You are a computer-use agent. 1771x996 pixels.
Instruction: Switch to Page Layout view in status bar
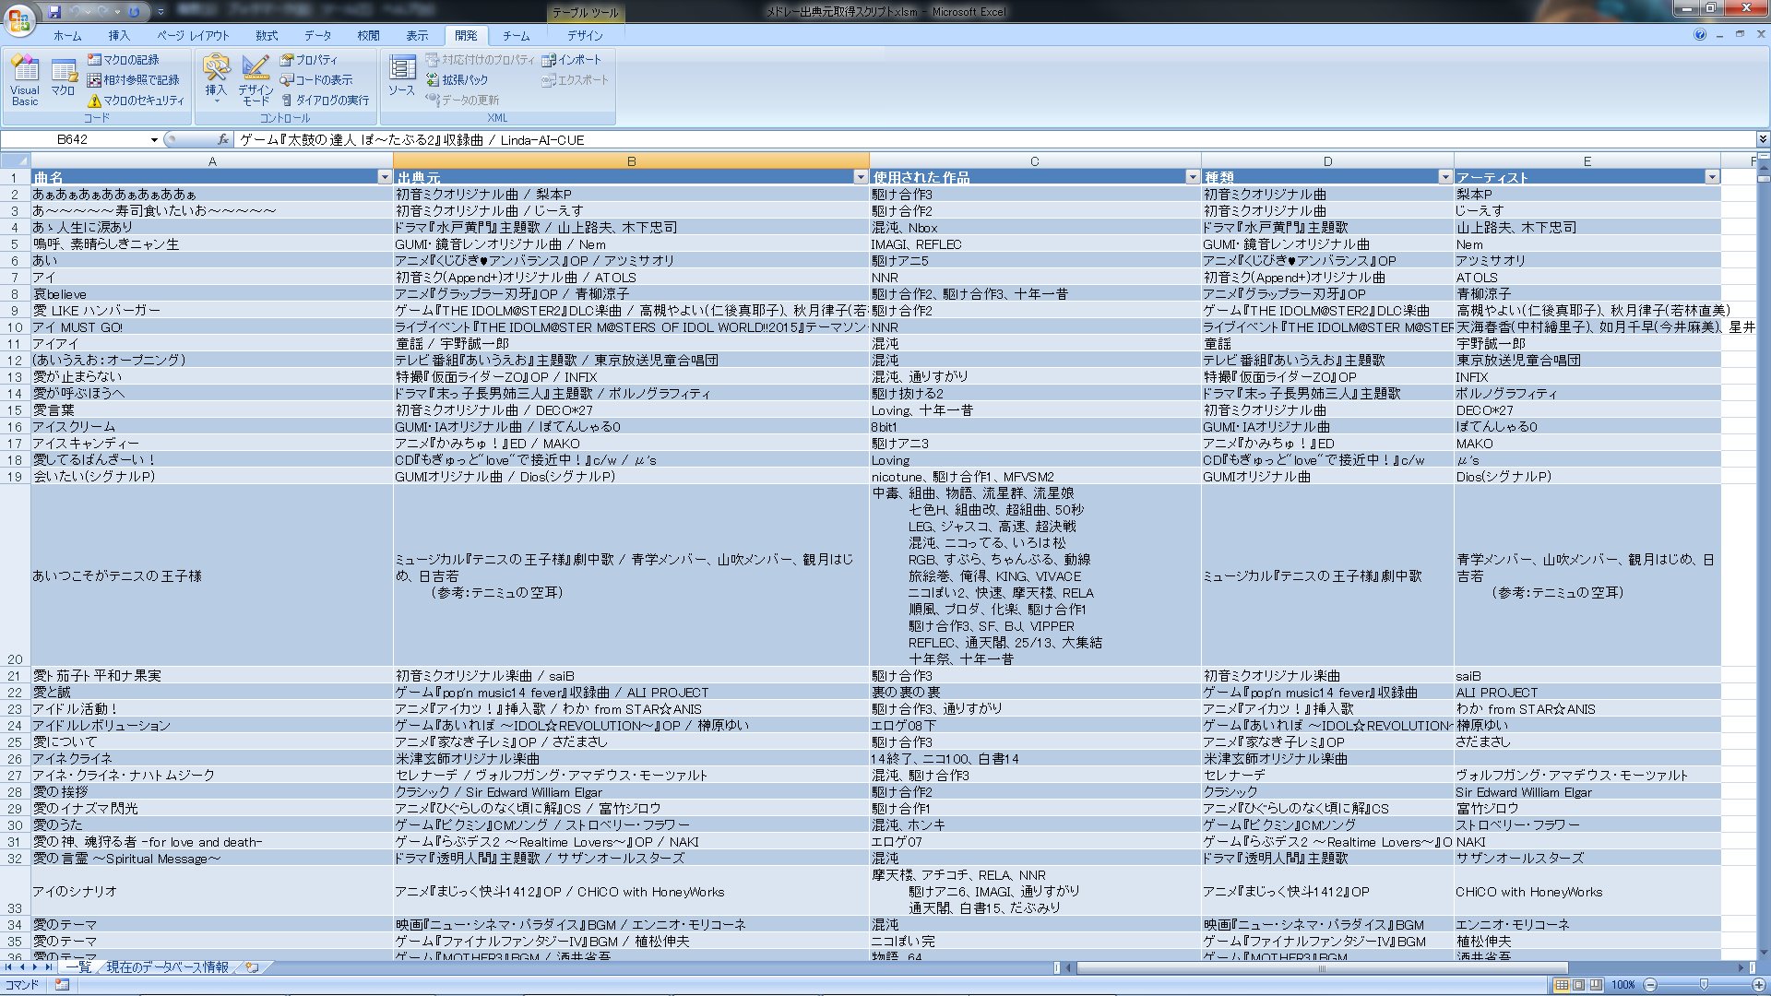[1578, 985]
